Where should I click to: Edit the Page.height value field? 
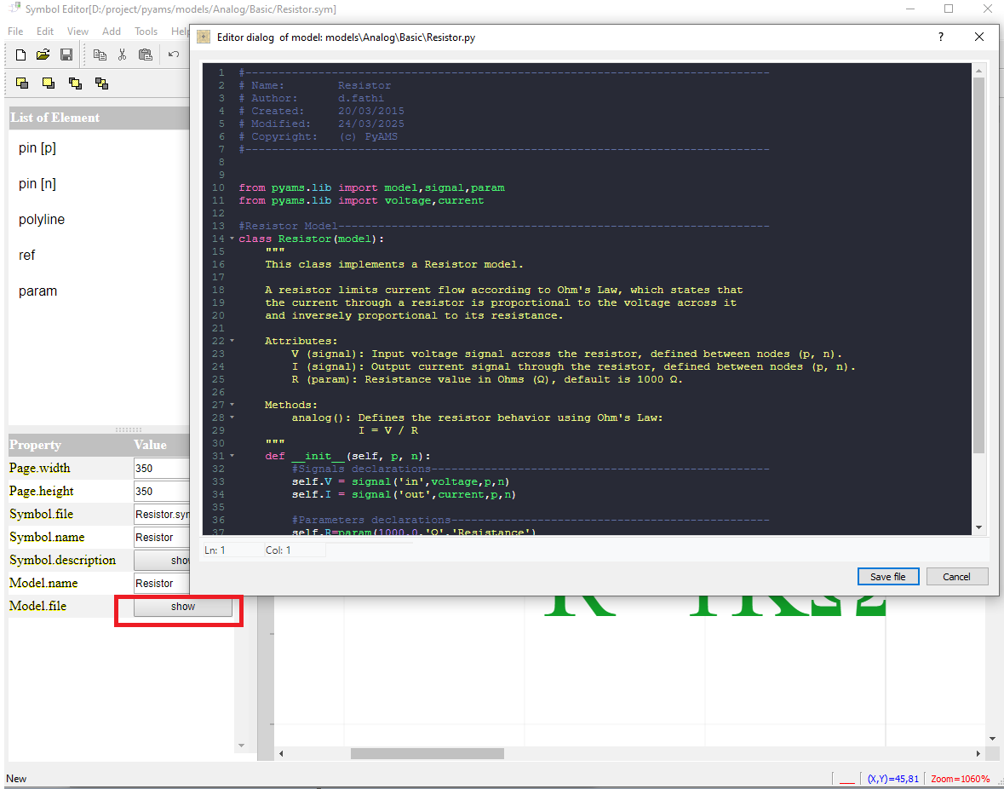(161, 491)
